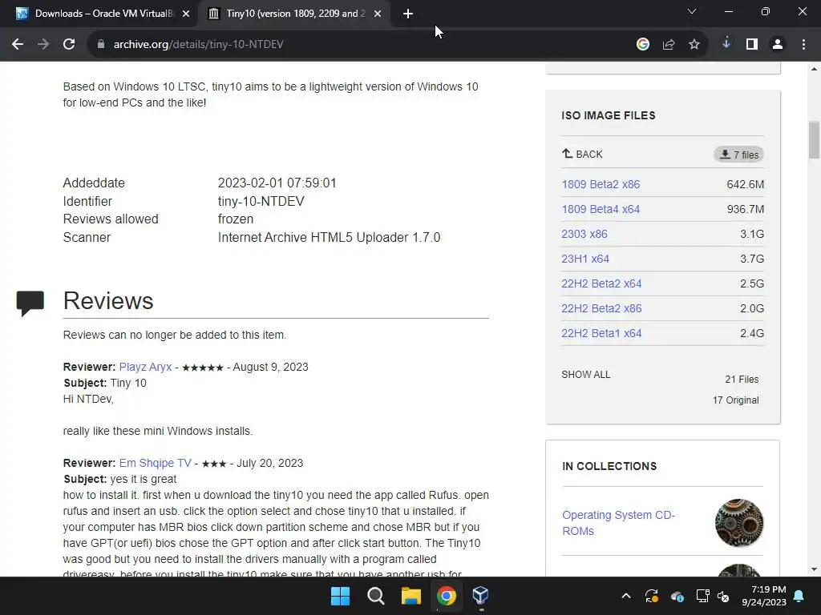Reload the archive.org page
This screenshot has width=821, height=615.
point(69,45)
